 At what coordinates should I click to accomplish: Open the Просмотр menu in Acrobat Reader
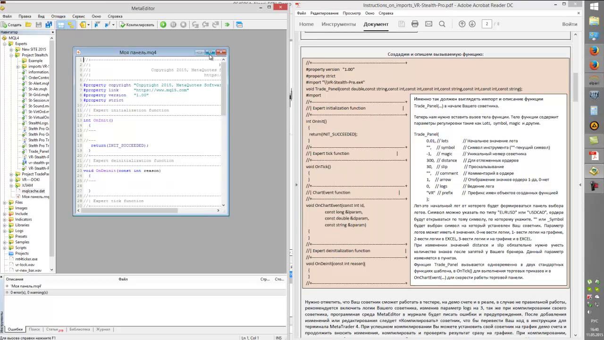(x=352, y=13)
